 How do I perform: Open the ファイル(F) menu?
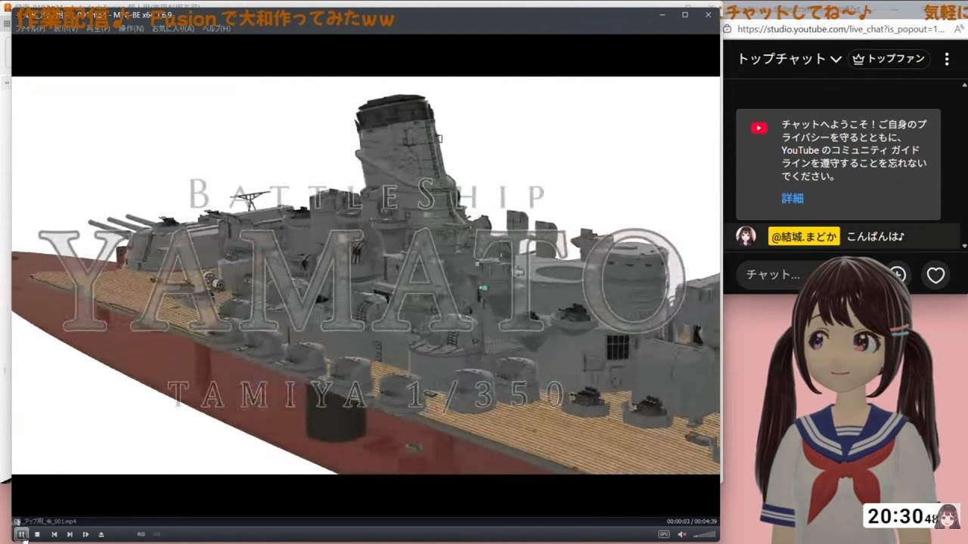(x=29, y=29)
